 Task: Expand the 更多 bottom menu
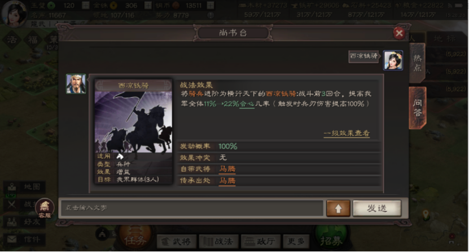point(296,241)
